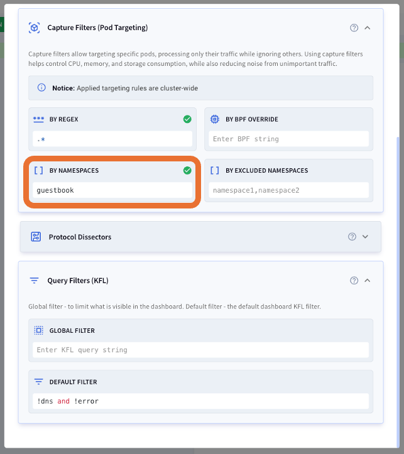Click the By Namespaces field containing guestbook
The image size is (404, 454).
pyautogui.click(x=112, y=190)
